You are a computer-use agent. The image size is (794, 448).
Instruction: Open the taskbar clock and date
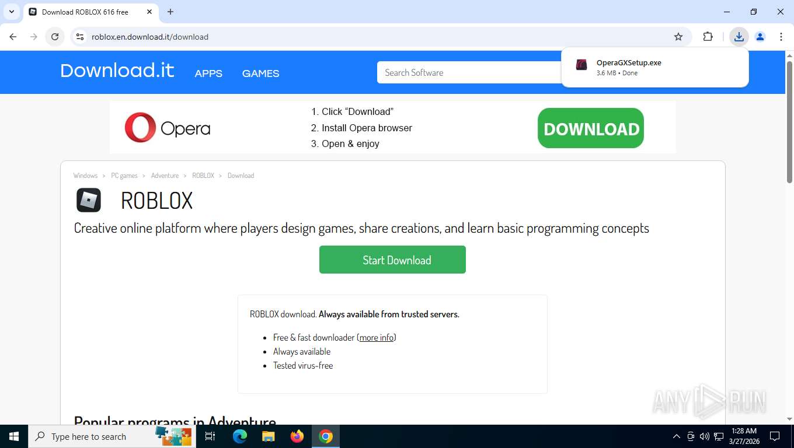(x=743, y=436)
